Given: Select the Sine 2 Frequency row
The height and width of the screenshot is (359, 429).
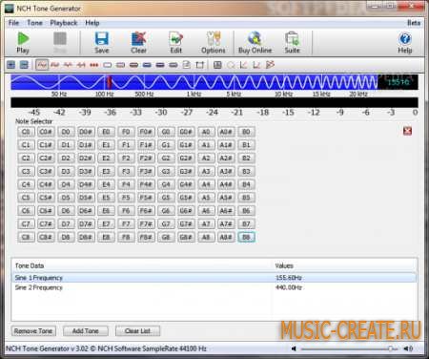Looking at the screenshot, I should pos(214,287).
